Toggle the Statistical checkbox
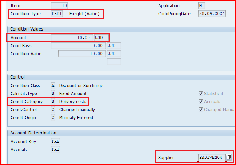This screenshot has height=165, width=236. [x=201, y=94]
